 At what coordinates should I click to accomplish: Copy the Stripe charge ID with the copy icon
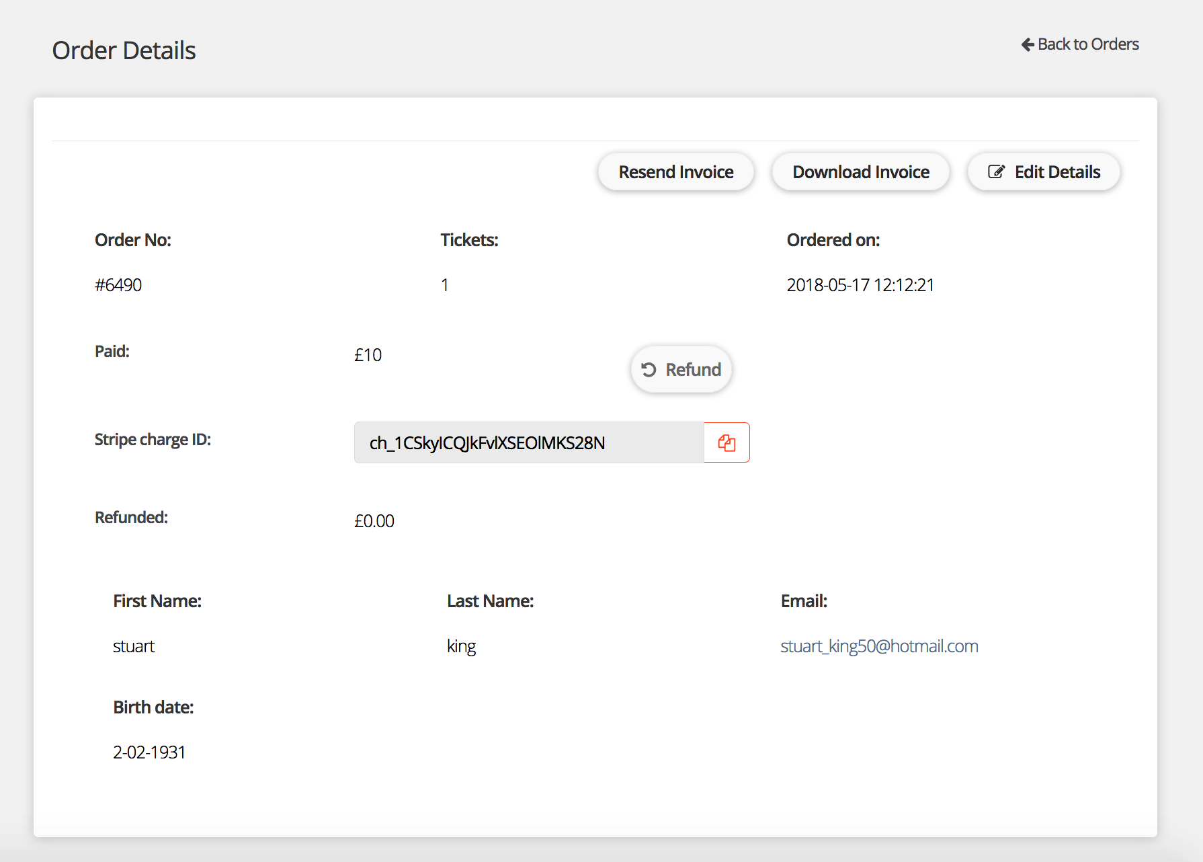727,442
